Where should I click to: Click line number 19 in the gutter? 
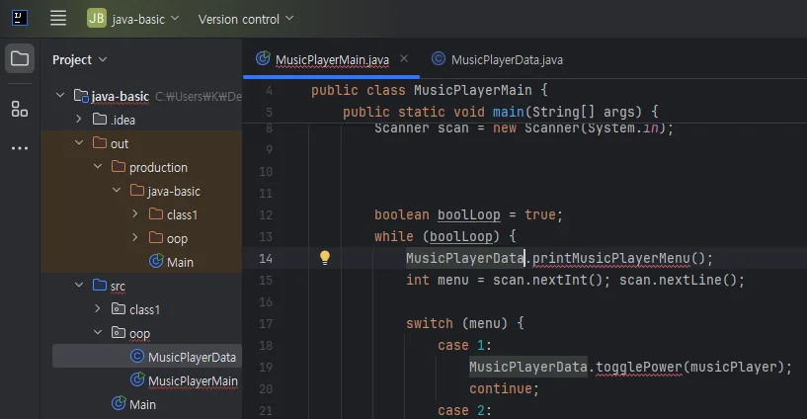[266, 367]
